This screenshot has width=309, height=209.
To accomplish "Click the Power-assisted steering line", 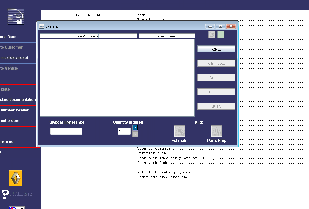I will coord(223,177).
